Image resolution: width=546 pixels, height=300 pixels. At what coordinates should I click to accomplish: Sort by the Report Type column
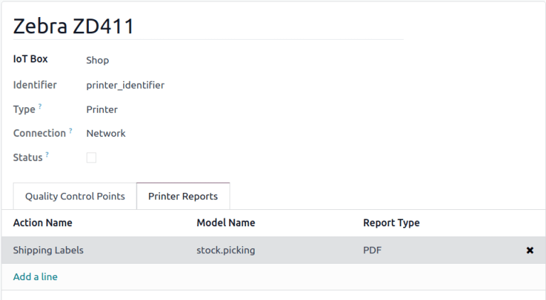[x=391, y=223]
